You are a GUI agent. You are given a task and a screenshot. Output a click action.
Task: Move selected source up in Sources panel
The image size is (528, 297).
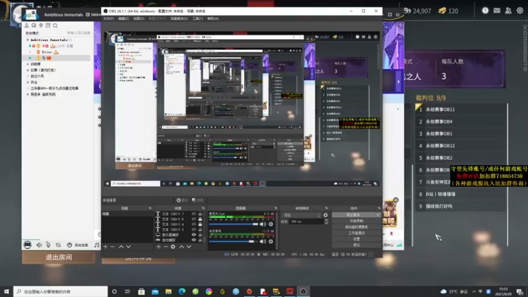click(x=181, y=247)
